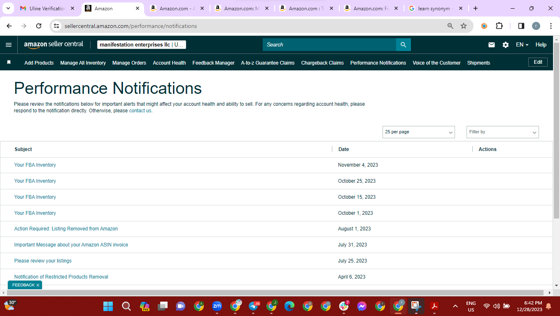Open the tab search chevron in Chrome

tap(8, 8)
